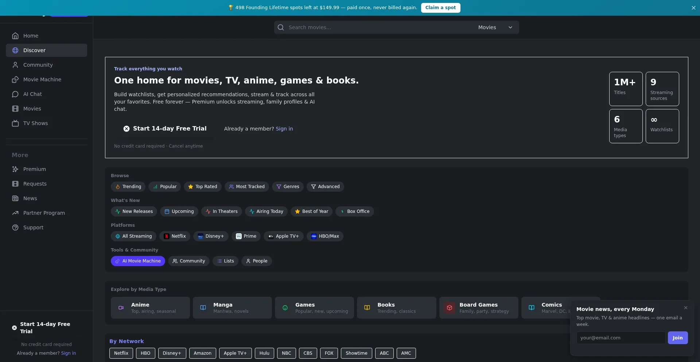Open the Community chip under Tools
Screen dimensions: 700x362
(188, 261)
